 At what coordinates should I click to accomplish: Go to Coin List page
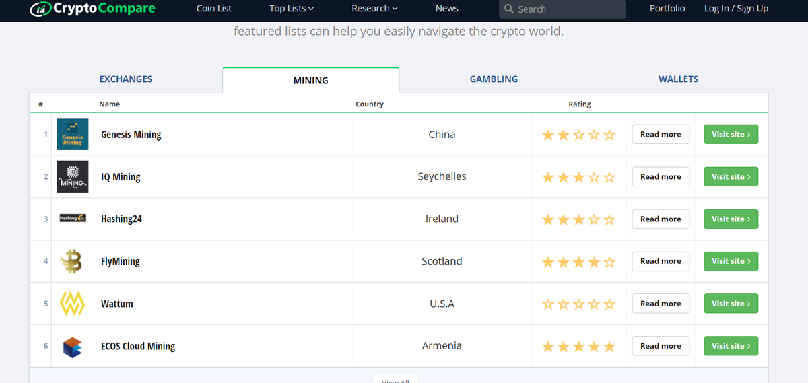click(x=214, y=9)
